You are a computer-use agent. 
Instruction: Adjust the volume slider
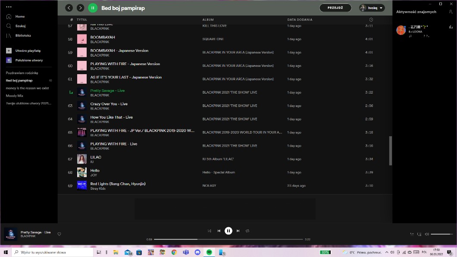[441, 234]
